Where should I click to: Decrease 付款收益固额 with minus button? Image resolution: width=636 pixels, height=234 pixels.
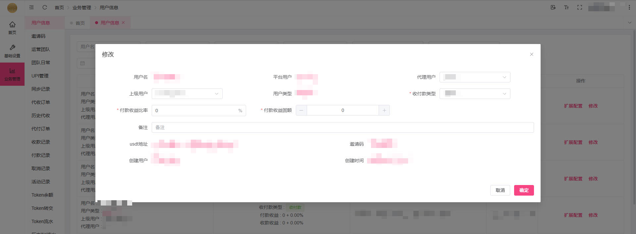(x=301, y=110)
